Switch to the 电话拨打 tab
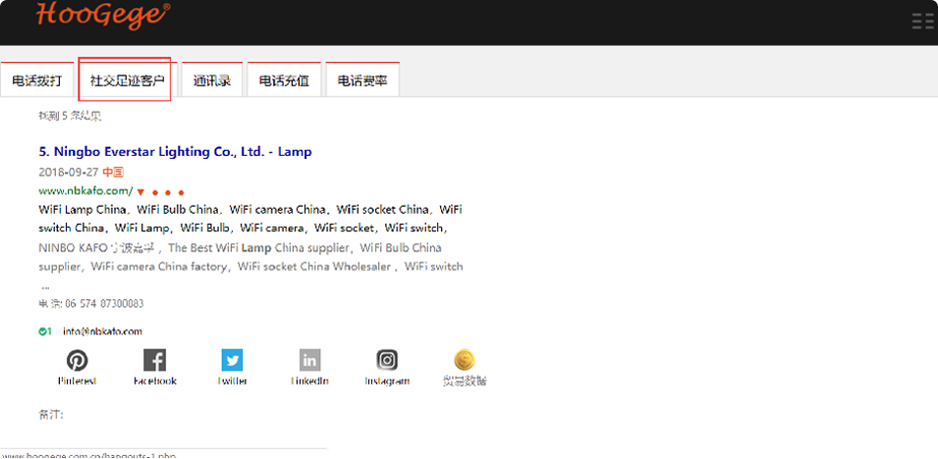 click(x=36, y=80)
